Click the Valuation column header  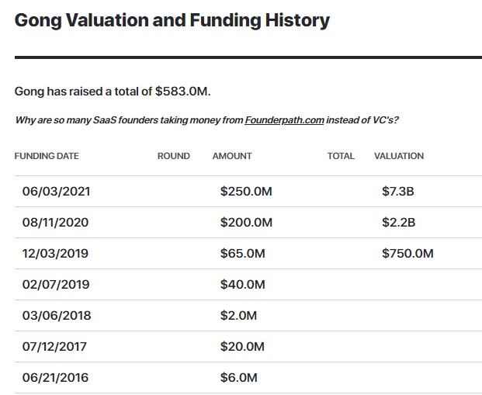tap(399, 156)
